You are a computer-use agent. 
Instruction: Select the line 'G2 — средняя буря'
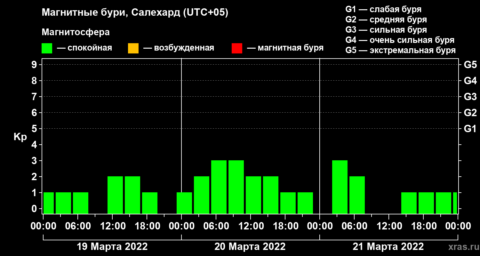tap(386, 20)
